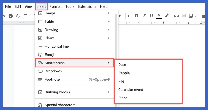Select Chart from Insert menu
Viewport: 208px width, 110px height.
pos(74,38)
